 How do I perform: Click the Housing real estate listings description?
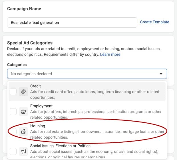click(x=97, y=134)
